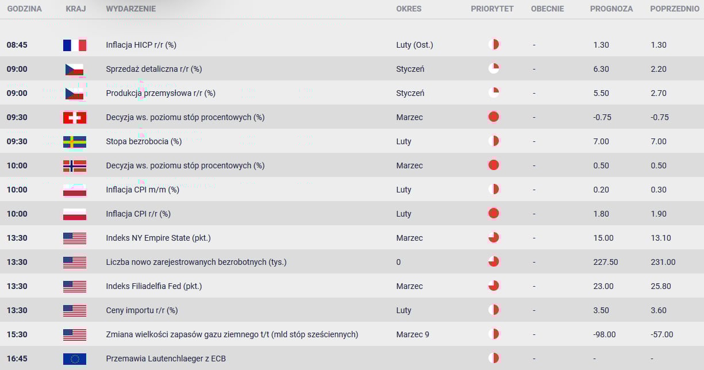Click Polish flag beside Inflacja CPI r/r
This screenshot has height=370, width=704.
coord(75,214)
